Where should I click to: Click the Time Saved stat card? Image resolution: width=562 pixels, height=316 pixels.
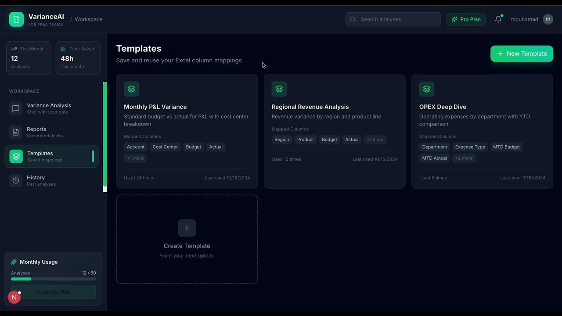(78, 57)
